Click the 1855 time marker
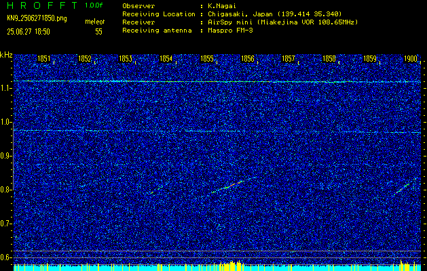Viewport: 427px width, 271px height. [206, 59]
